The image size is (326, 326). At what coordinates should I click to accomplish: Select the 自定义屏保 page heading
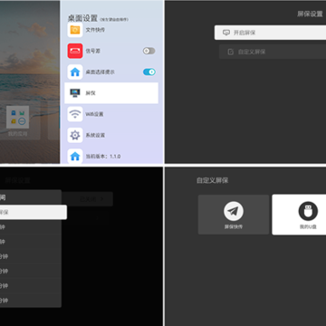(x=213, y=180)
